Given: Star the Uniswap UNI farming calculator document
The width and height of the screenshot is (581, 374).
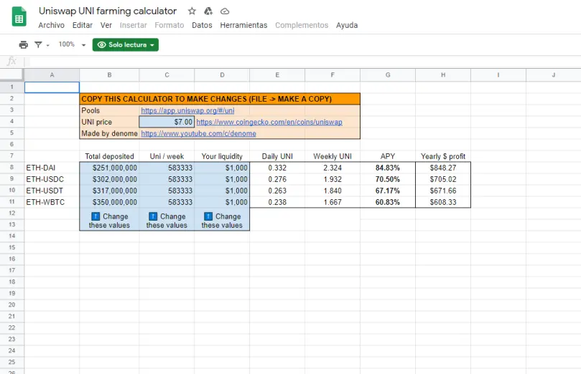Looking at the screenshot, I should [192, 11].
